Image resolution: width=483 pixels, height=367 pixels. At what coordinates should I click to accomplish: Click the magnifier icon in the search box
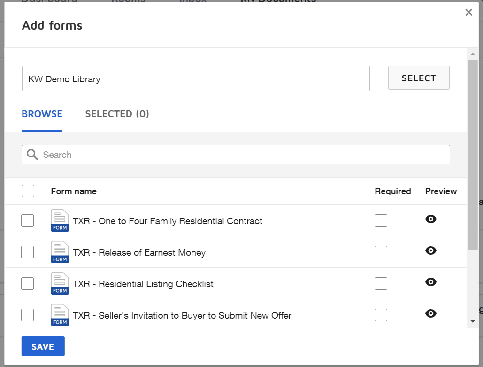tap(32, 155)
